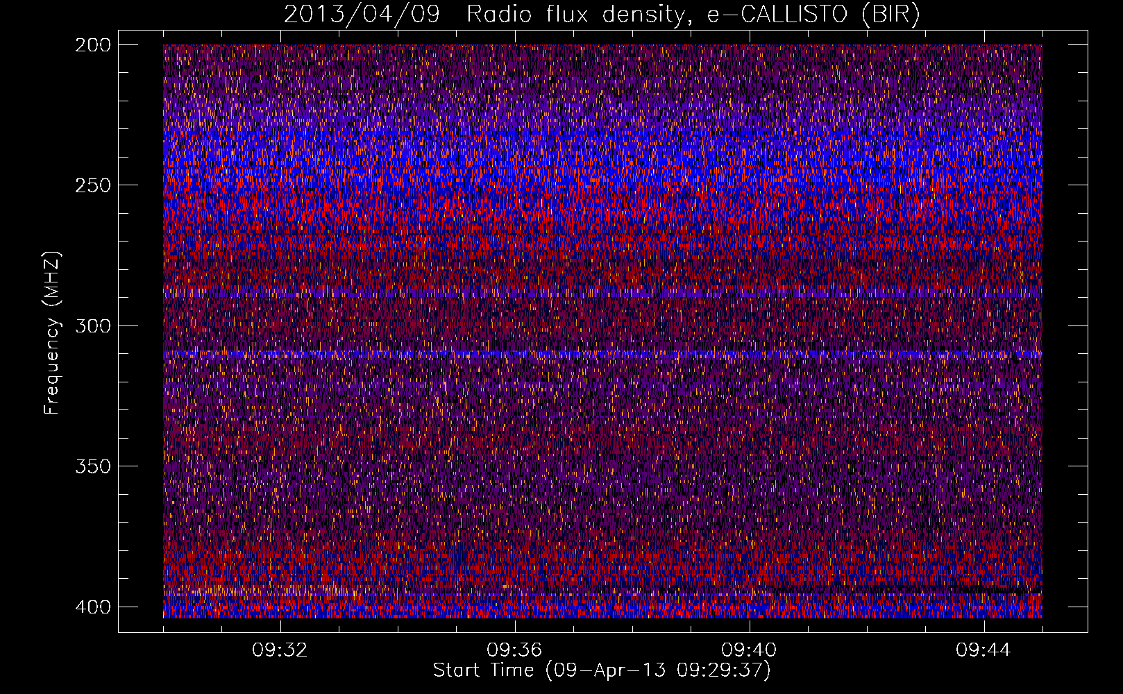Screen dimensions: 1123x694
Task: Click the 'Start Time (09-Apr-13 09:29:37)' axis label
Action: coord(602,670)
